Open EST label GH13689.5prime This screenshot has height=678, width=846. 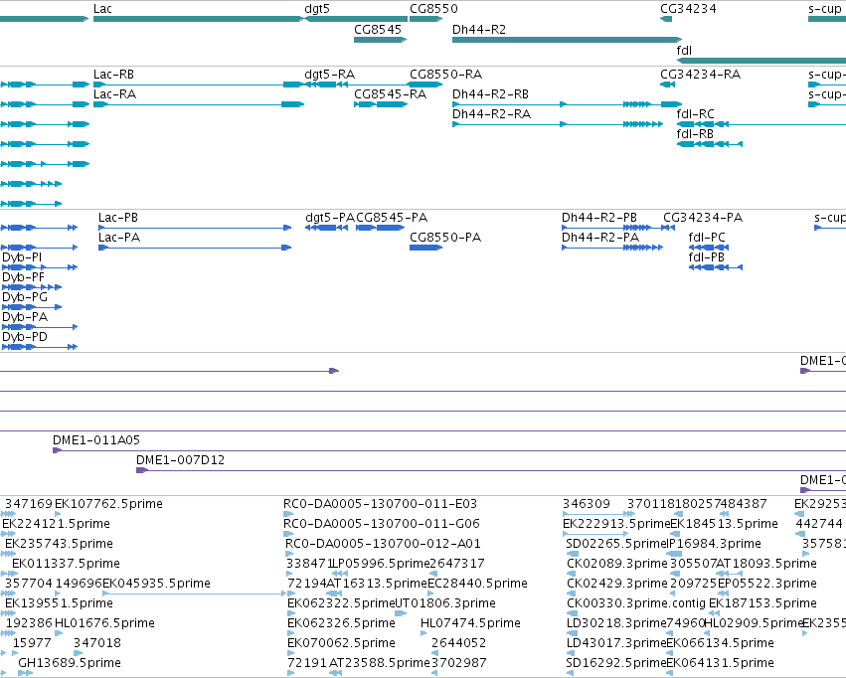[x=70, y=663]
